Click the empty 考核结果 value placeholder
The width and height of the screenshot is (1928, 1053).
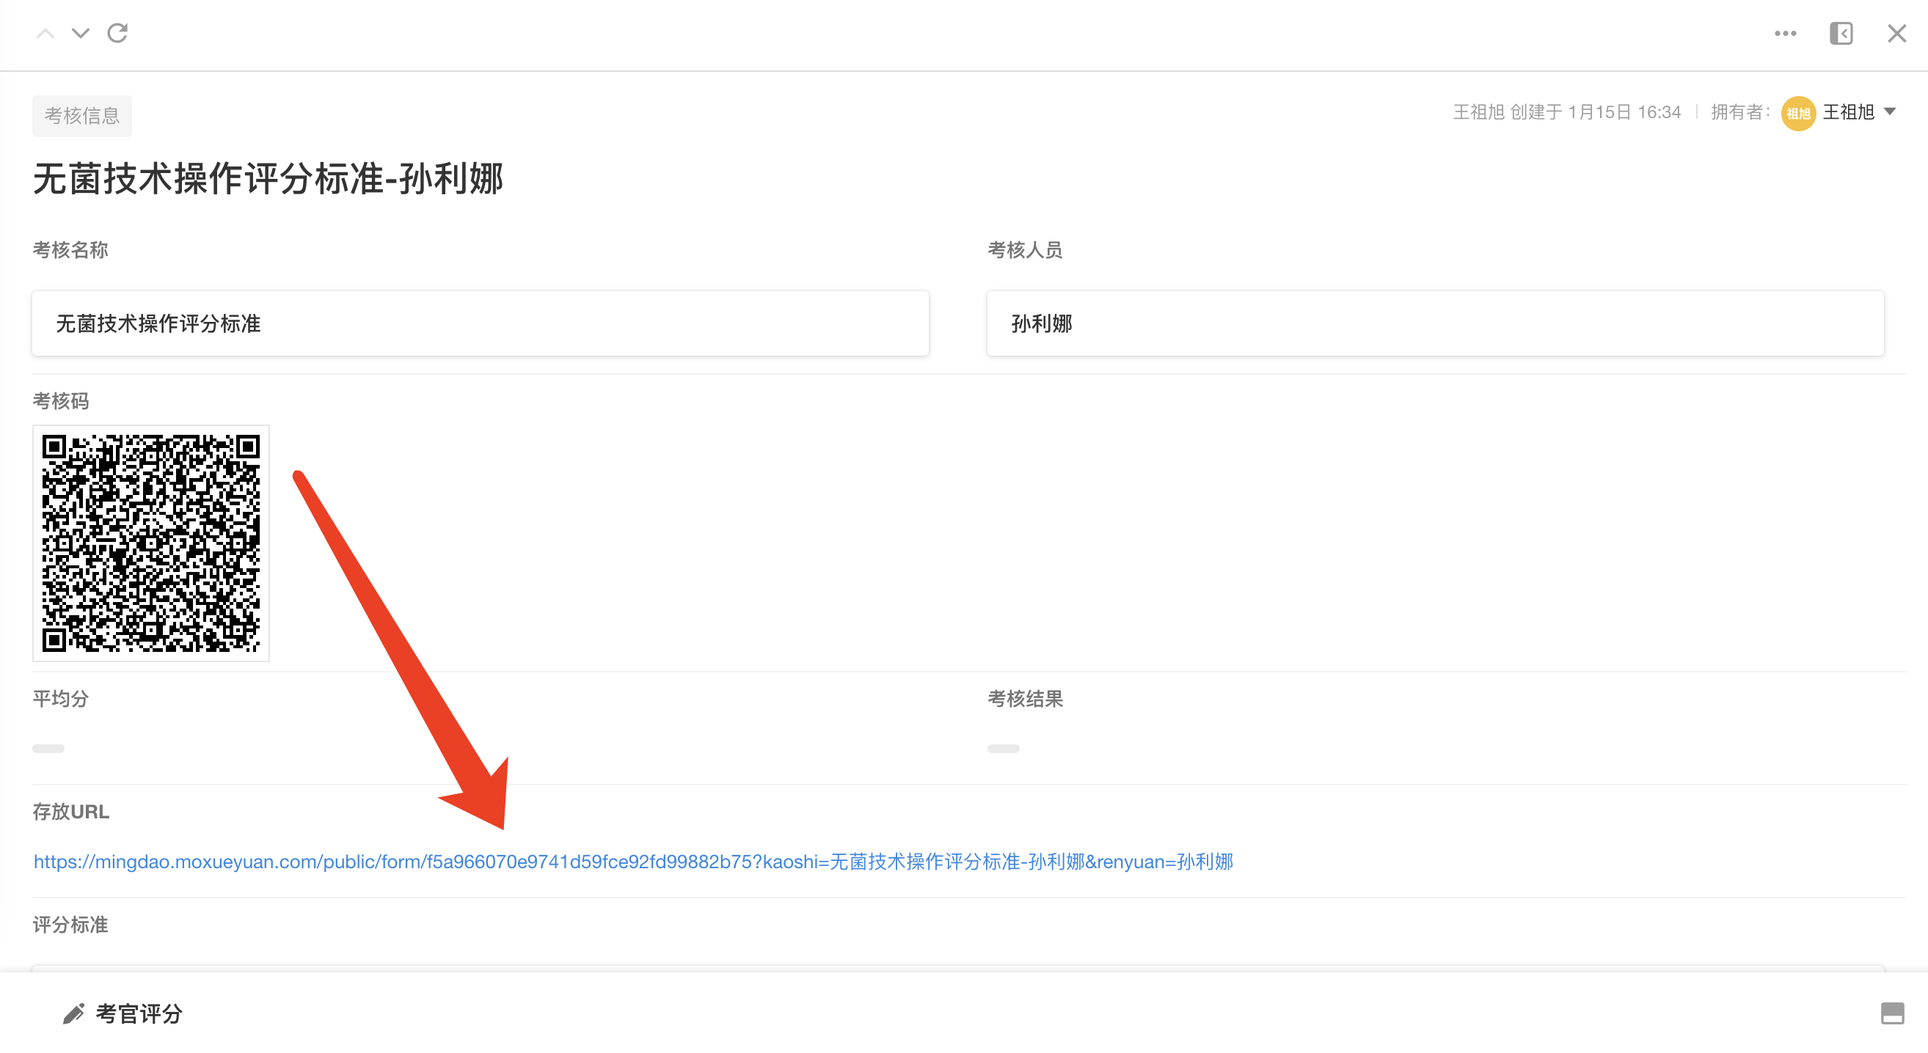point(1003,749)
